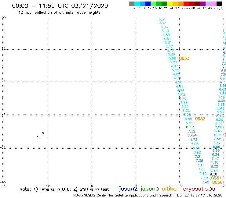Click the -12 longitude axis label

click(47, 186)
